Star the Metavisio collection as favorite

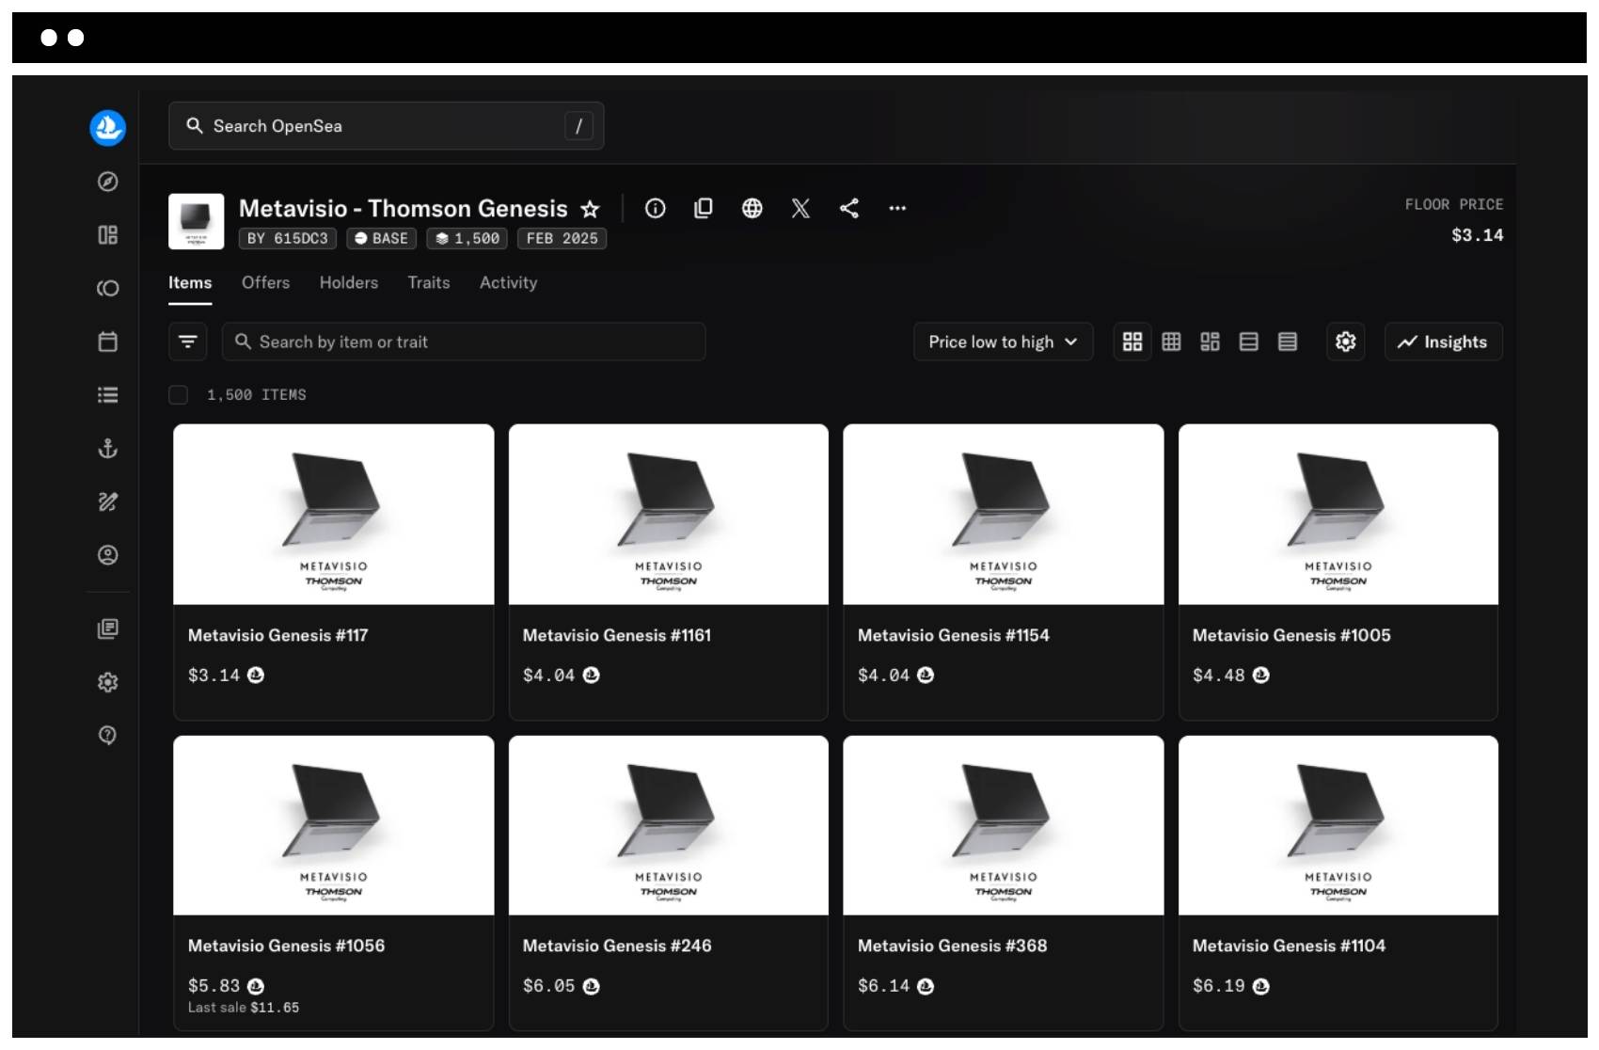coord(590,209)
